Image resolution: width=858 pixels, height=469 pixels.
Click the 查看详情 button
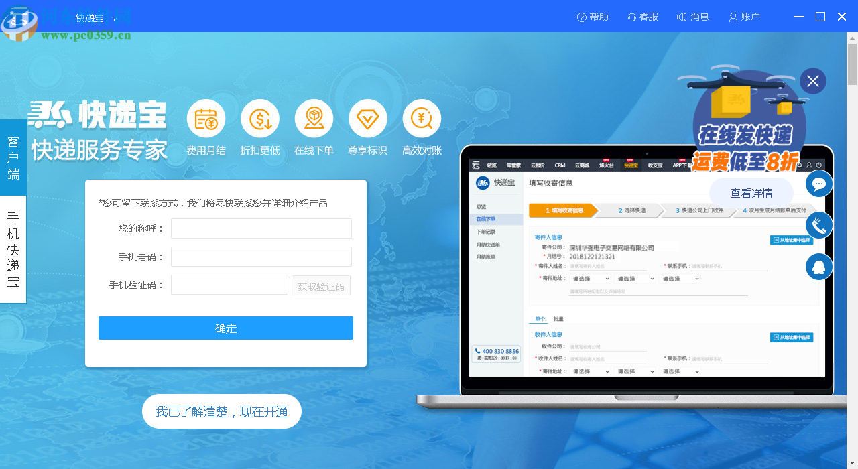tap(751, 193)
